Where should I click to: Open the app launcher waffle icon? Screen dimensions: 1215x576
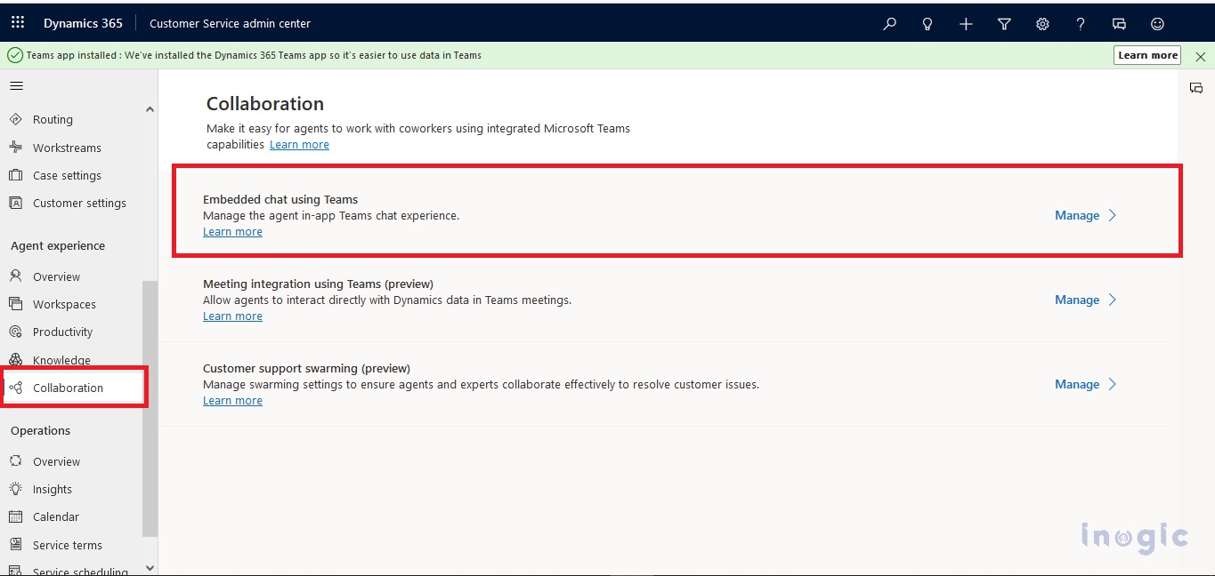18,23
